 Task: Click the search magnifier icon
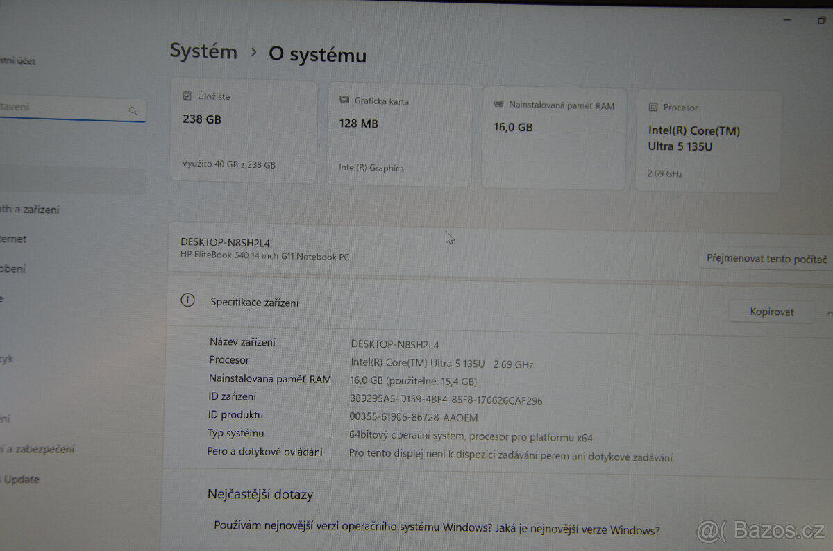[x=132, y=110]
